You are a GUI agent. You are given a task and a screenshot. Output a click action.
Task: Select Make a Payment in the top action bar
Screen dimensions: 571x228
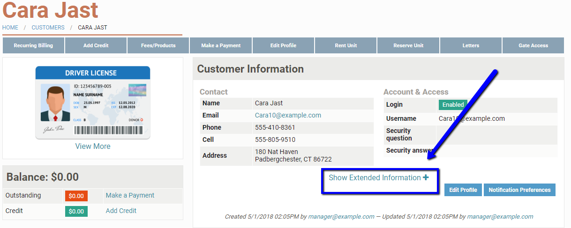tap(221, 45)
